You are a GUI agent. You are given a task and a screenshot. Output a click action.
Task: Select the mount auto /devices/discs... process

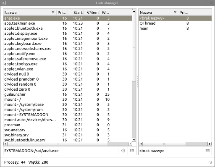tap(68, 120)
